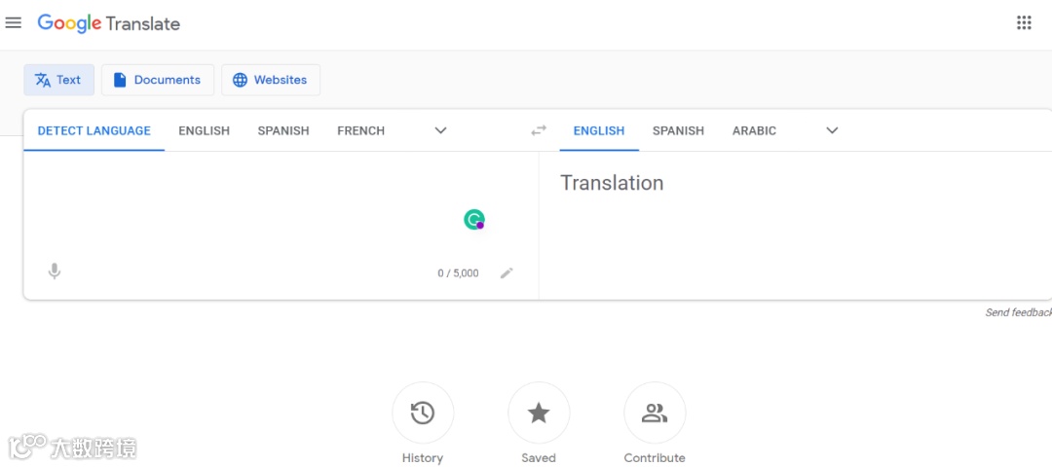
Task: Open Saved translations star
Action: click(539, 413)
